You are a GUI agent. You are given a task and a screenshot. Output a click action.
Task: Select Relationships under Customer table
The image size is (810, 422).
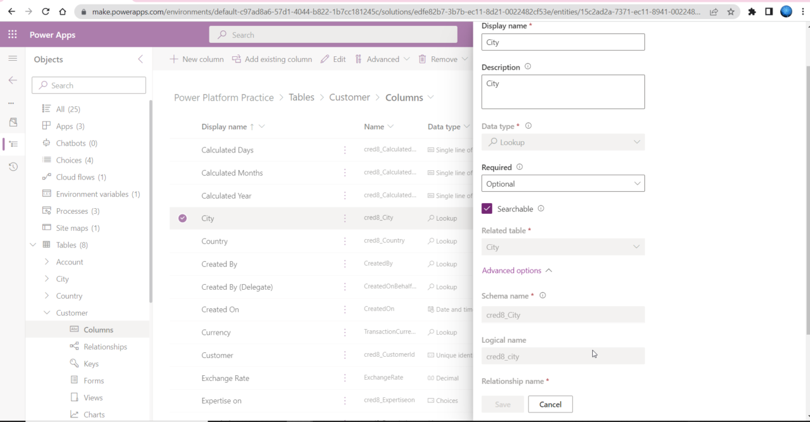[x=105, y=347]
